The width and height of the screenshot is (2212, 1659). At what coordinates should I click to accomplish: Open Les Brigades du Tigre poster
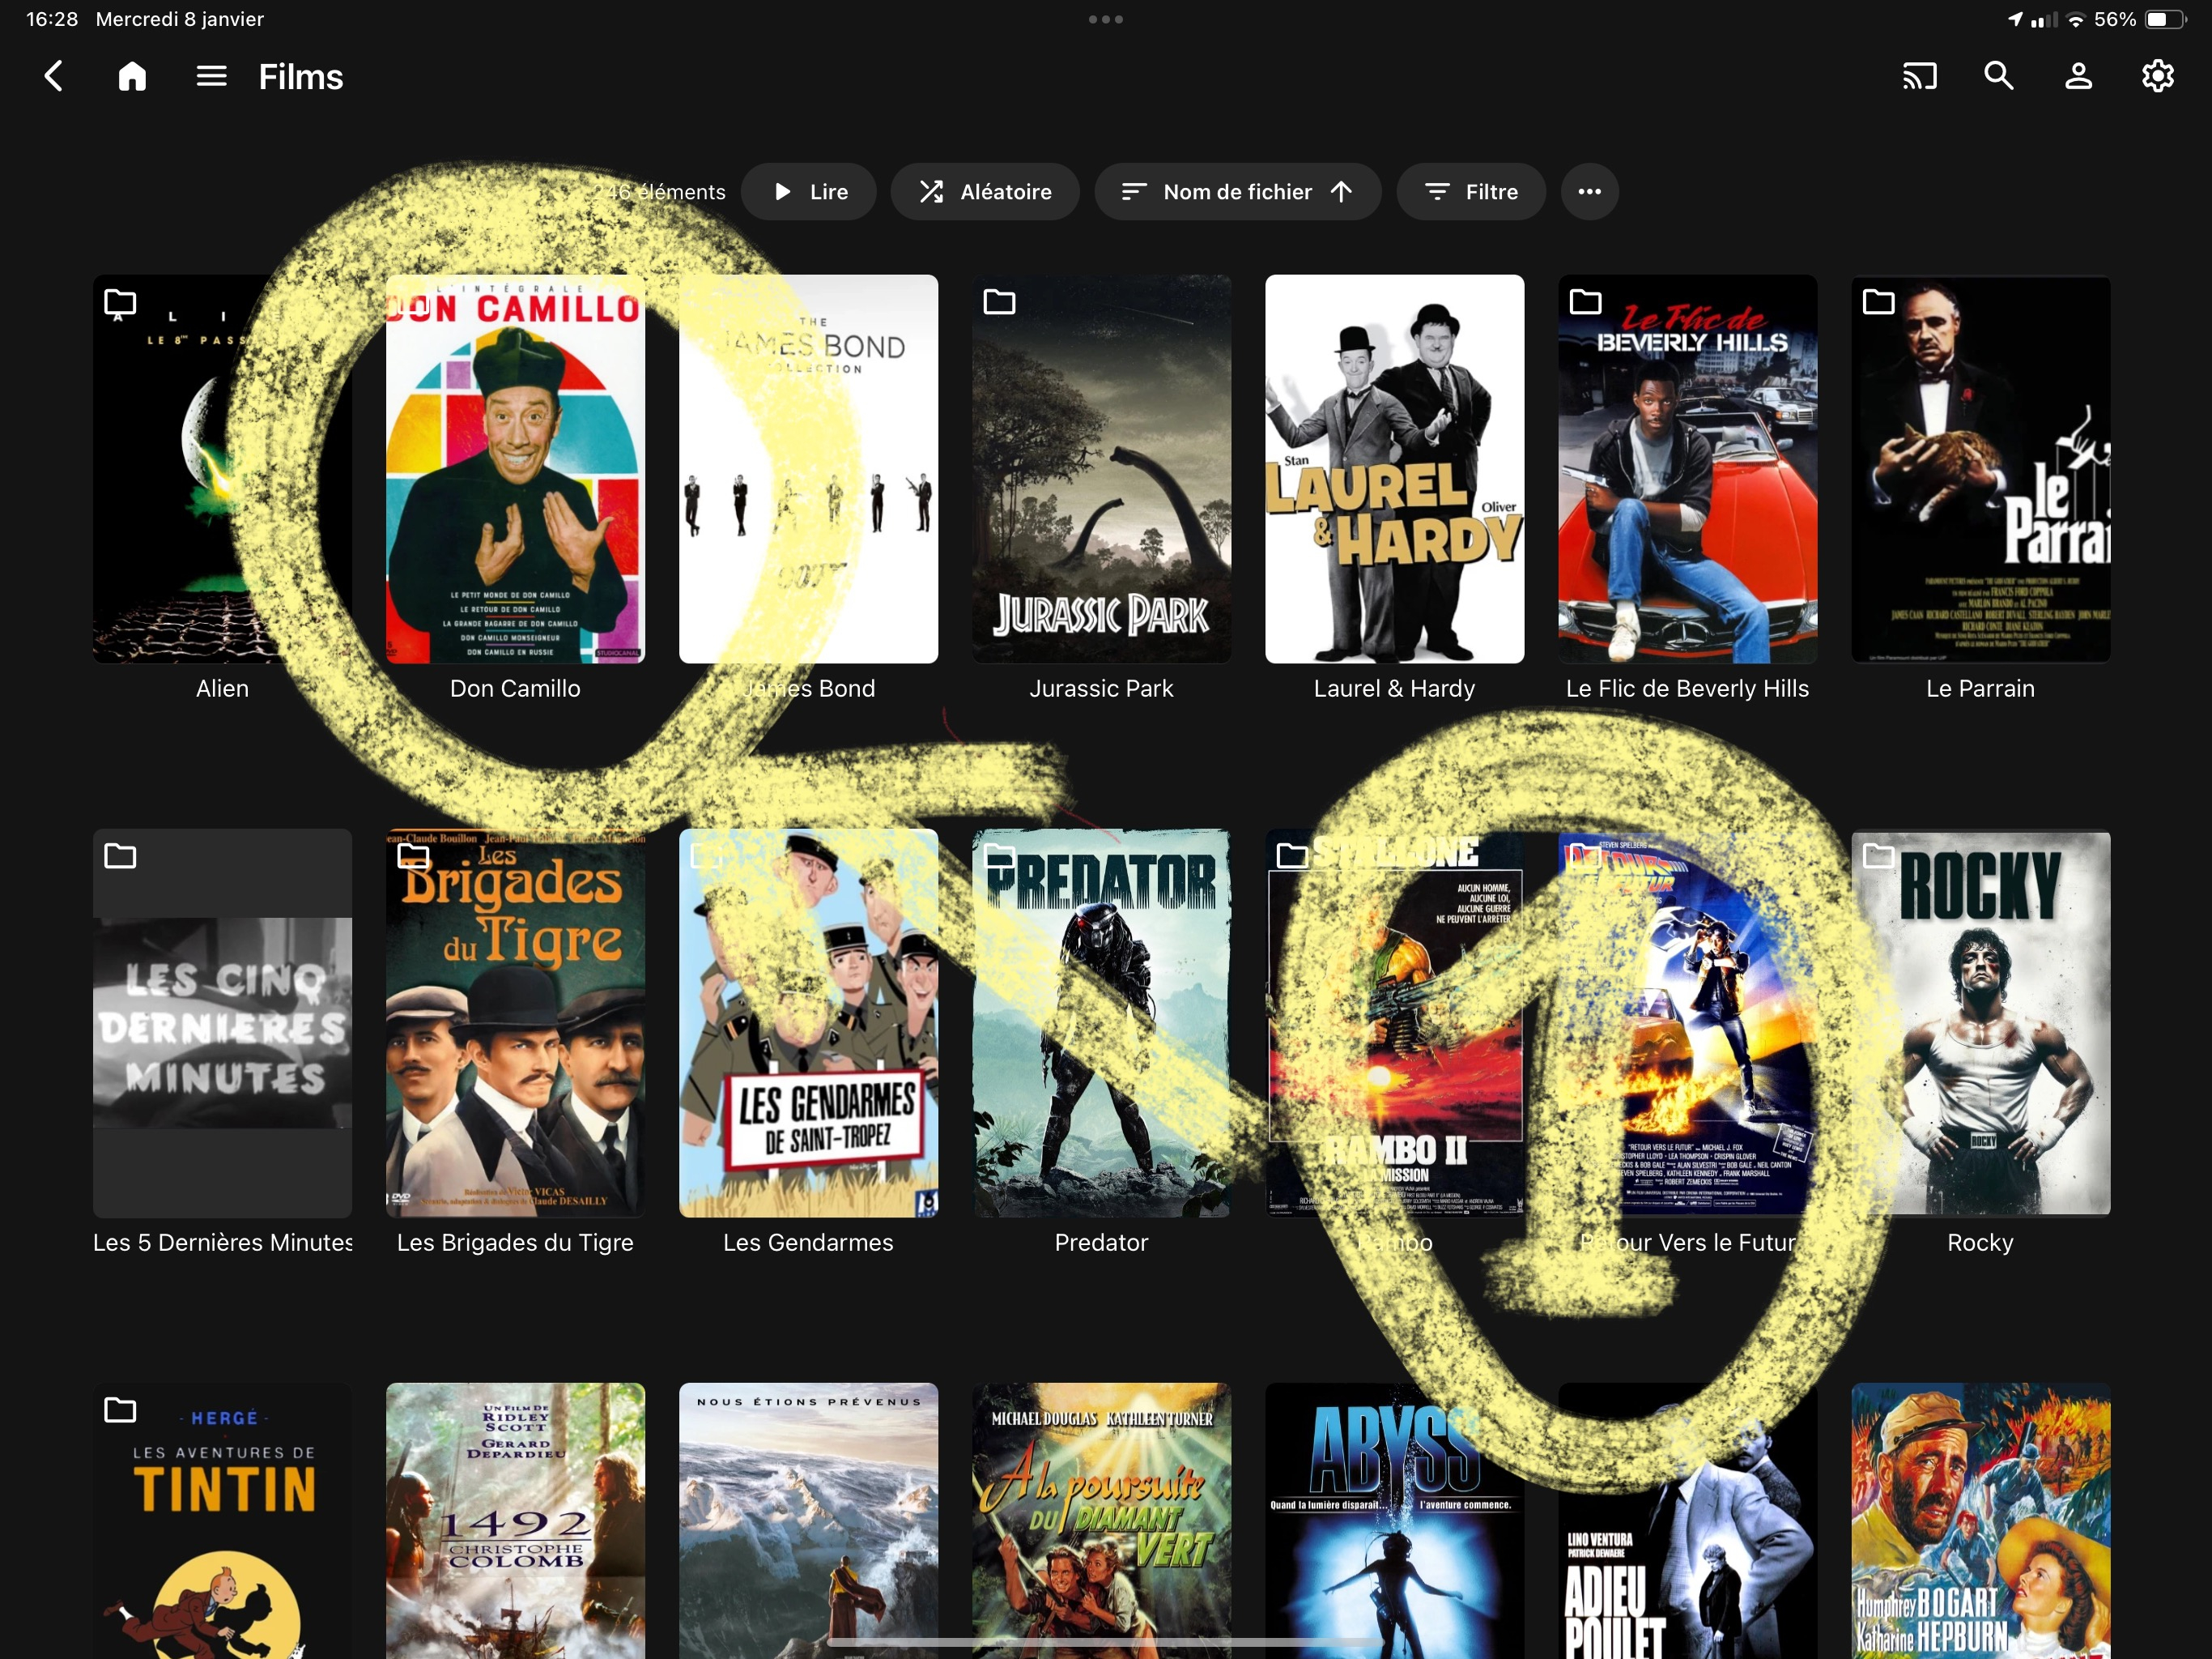pyautogui.click(x=515, y=1022)
